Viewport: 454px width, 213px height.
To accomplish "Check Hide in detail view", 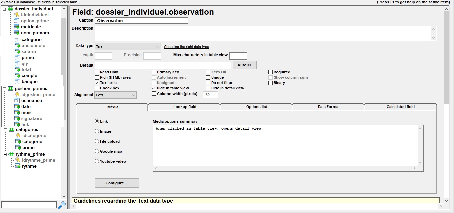I will pyautogui.click(x=208, y=88).
